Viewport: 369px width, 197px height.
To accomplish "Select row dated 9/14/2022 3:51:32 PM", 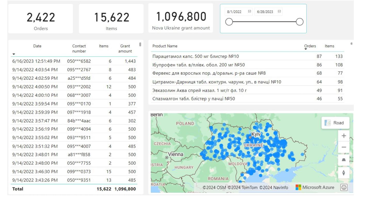I will click(x=74, y=146).
